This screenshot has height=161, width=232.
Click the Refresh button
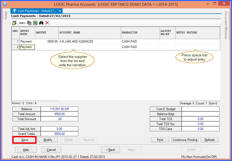coord(210,140)
